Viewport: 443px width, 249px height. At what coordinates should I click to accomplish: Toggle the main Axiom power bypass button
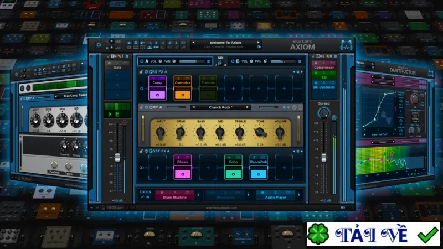tap(99, 45)
